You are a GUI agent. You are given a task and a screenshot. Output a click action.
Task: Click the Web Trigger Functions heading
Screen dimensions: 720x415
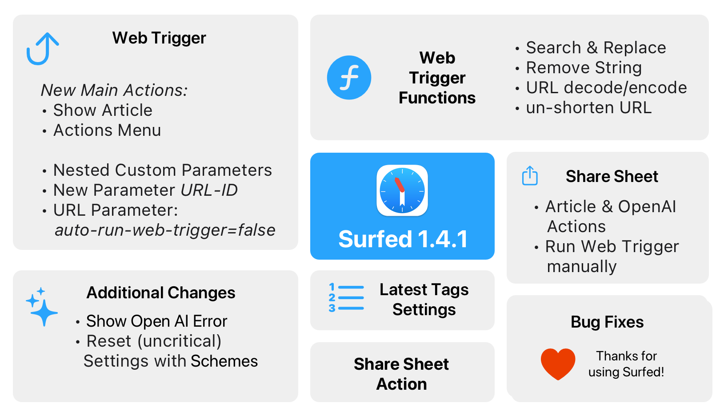click(x=437, y=78)
